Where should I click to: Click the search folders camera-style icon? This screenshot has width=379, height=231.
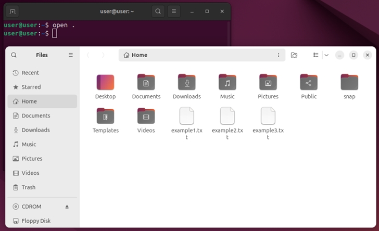click(x=294, y=55)
